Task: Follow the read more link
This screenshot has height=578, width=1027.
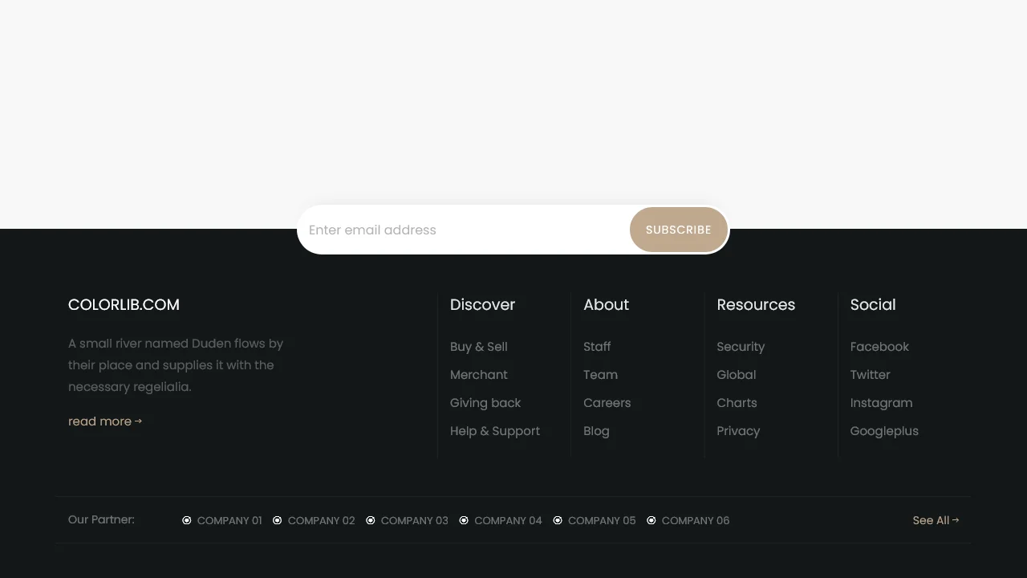Action: (99, 421)
